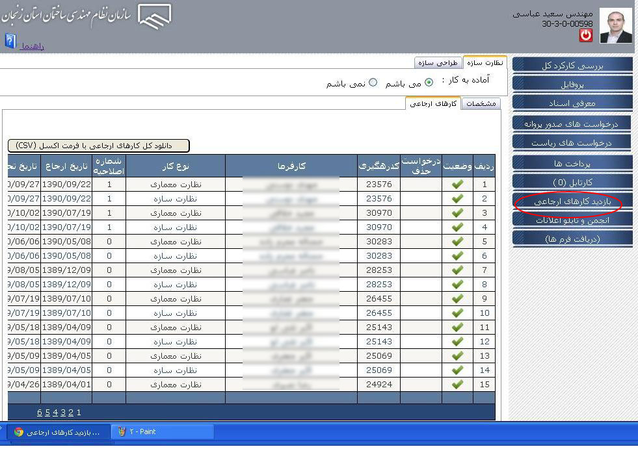Click the 'تاریخ ارجاع' column header
This screenshot has width=638, height=449.
coord(66,166)
